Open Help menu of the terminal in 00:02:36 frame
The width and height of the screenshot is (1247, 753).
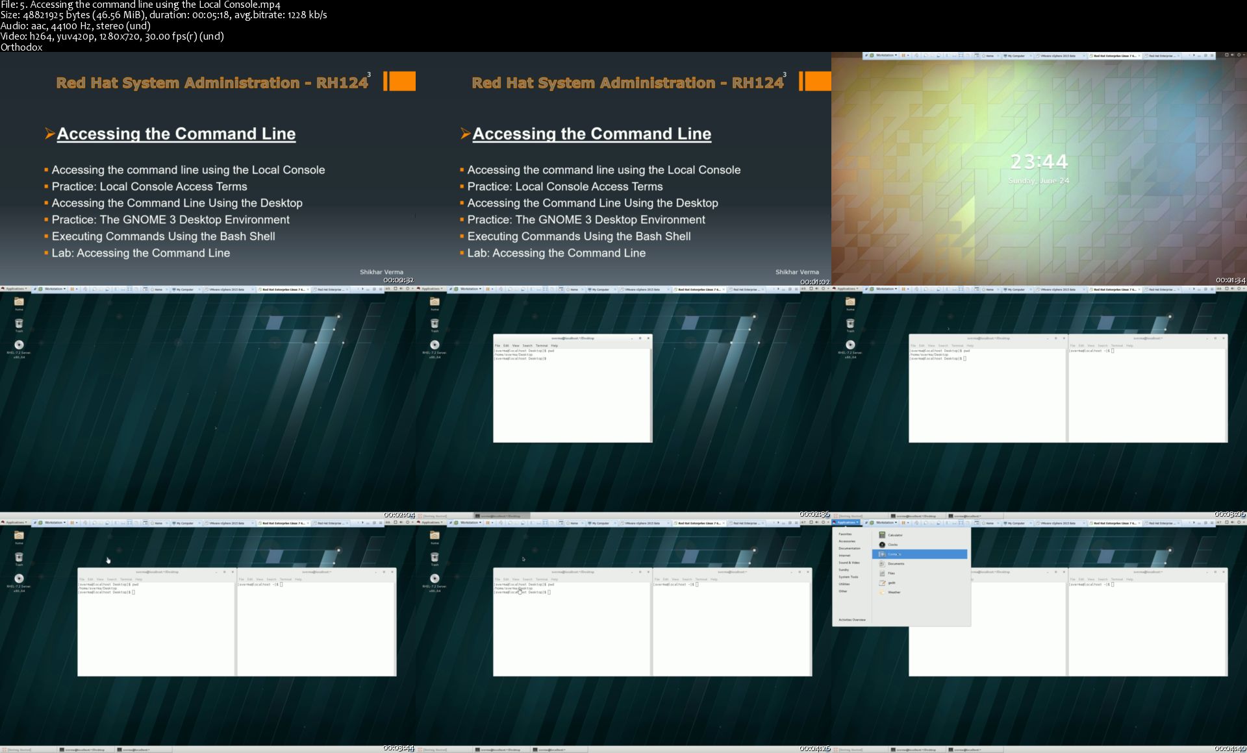point(554,345)
